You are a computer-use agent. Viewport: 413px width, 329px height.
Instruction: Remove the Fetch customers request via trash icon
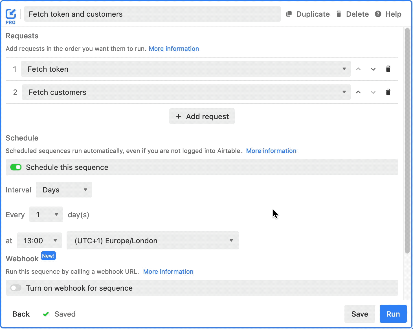pos(388,92)
